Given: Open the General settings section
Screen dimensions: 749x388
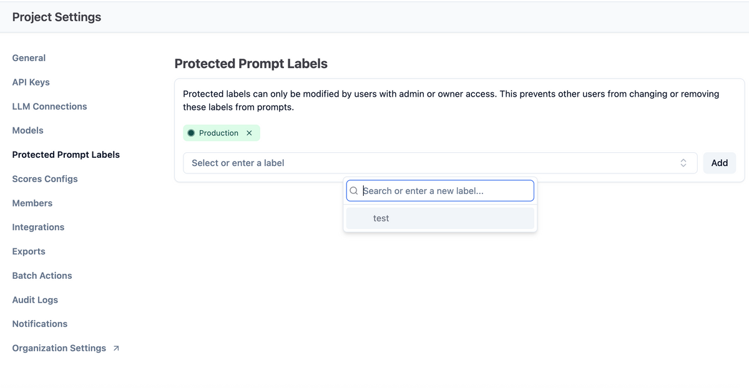Looking at the screenshot, I should [29, 58].
